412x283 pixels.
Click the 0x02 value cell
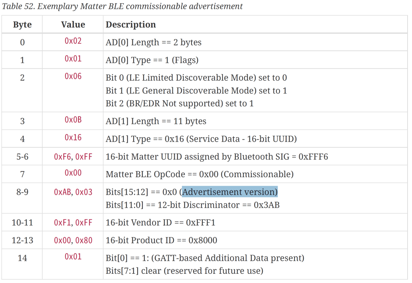[x=73, y=41]
